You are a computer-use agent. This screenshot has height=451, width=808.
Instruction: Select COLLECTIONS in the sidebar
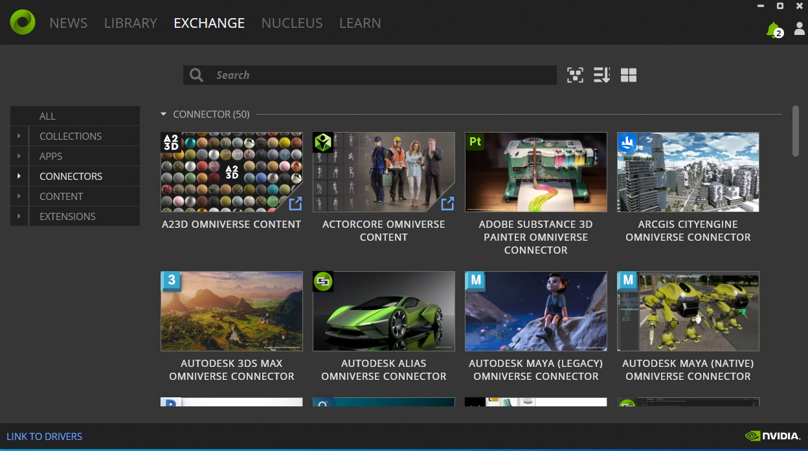84,136
